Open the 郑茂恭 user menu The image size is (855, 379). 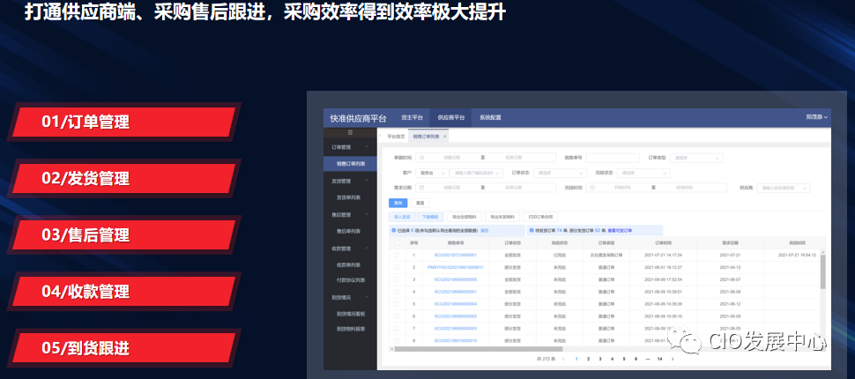point(817,117)
